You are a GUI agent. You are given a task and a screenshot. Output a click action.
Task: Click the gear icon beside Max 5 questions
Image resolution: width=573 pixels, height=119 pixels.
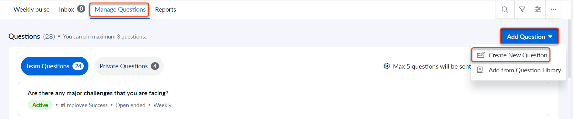[x=387, y=66]
